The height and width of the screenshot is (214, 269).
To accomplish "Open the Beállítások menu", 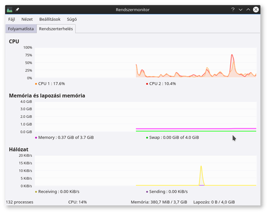I will click(x=50, y=19).
